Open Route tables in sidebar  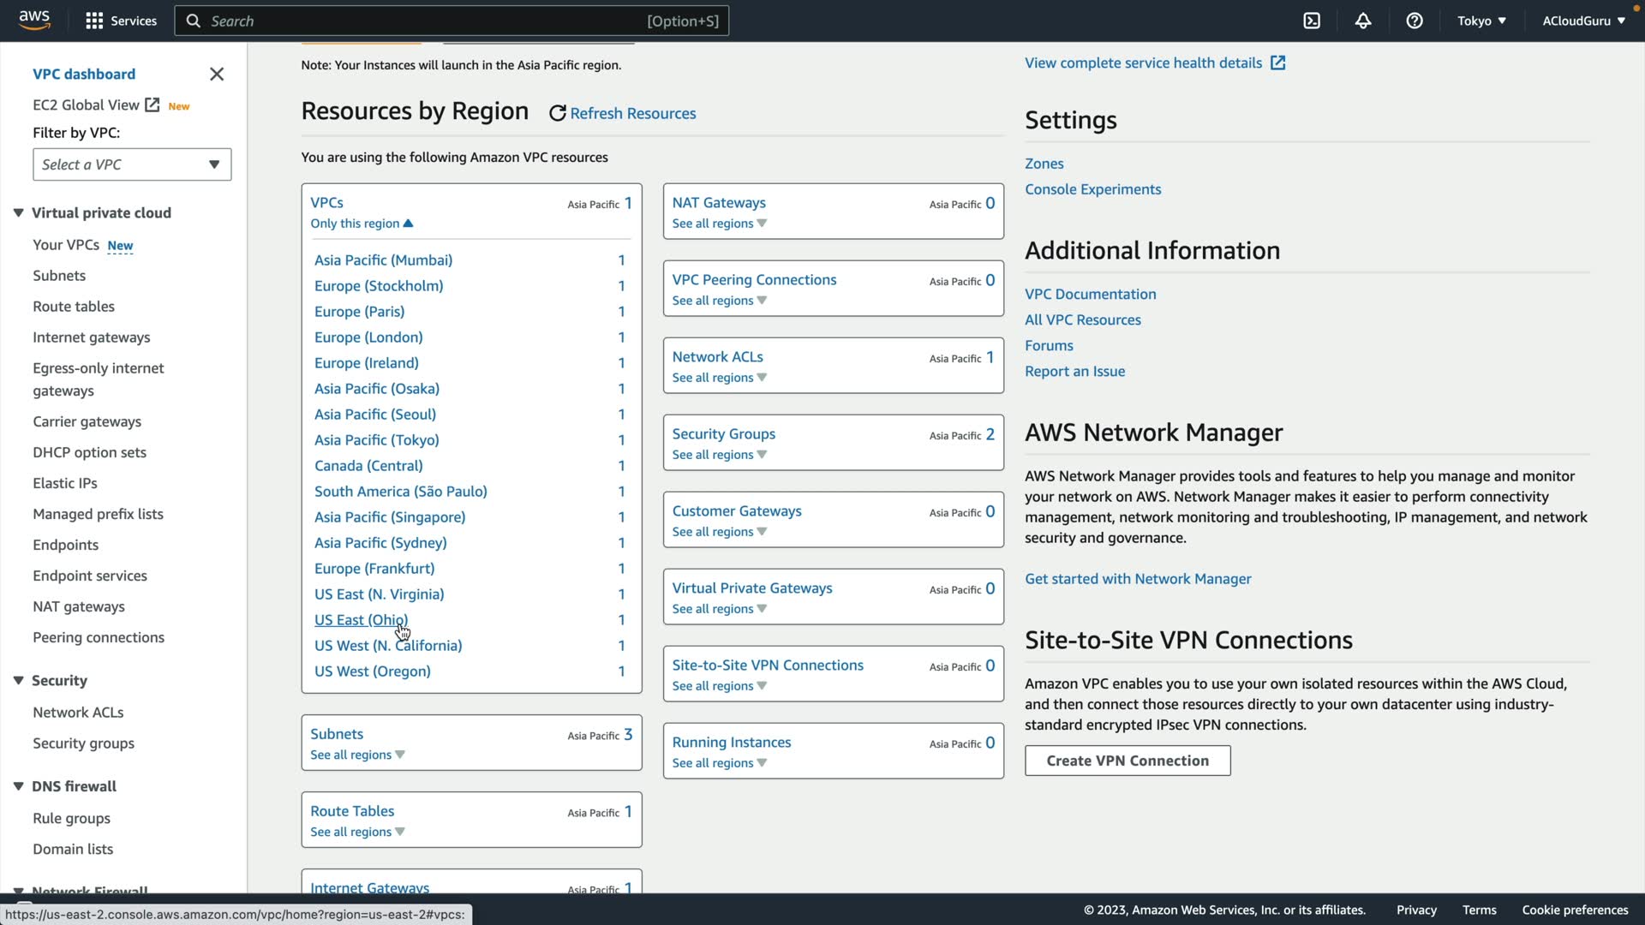point(74,306)
